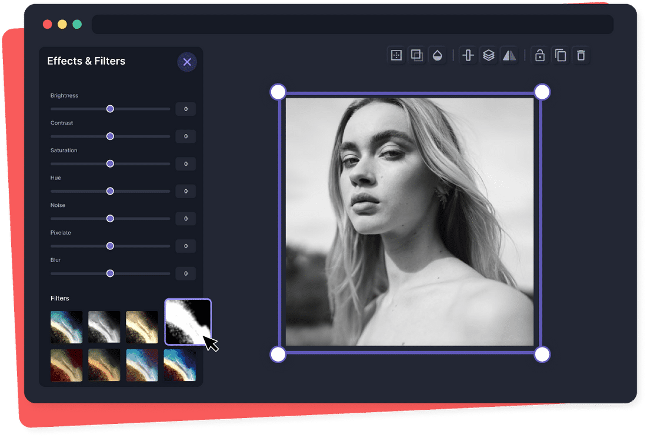Click the overlapping squares shadow icon
The width and height of the screenshot is (647, 438).
(416, 55)
